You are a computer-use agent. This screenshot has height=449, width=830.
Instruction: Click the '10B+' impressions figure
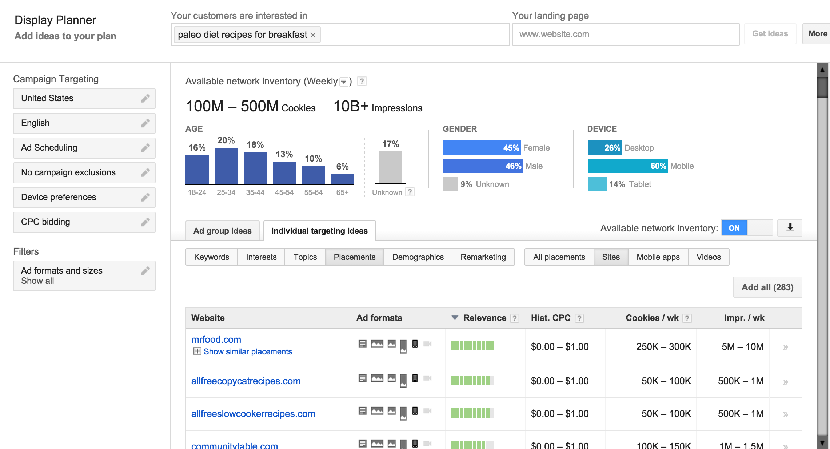click(x=351, y=106)
